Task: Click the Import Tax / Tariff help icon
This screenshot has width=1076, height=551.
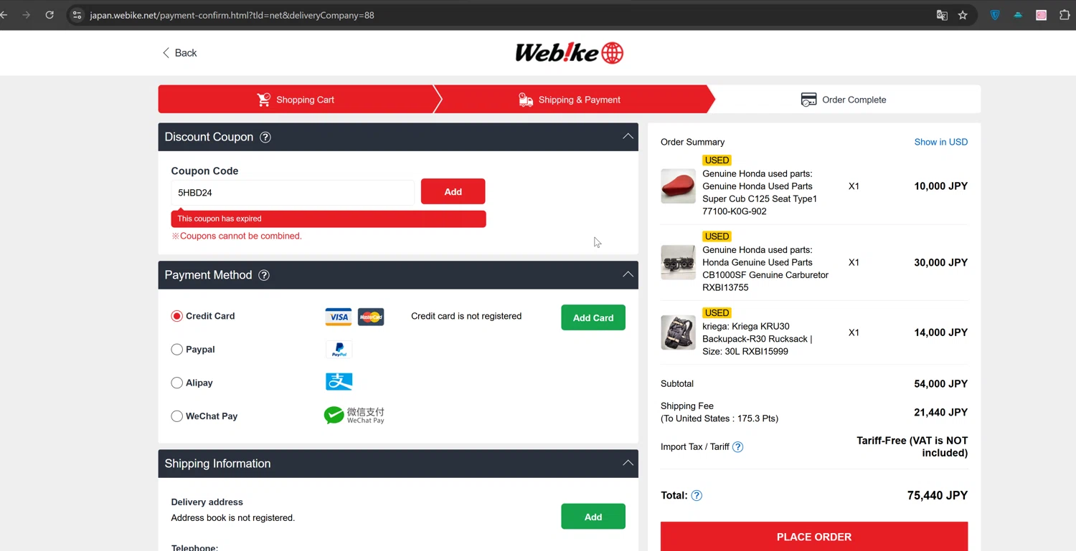Action: click(737, 447)
